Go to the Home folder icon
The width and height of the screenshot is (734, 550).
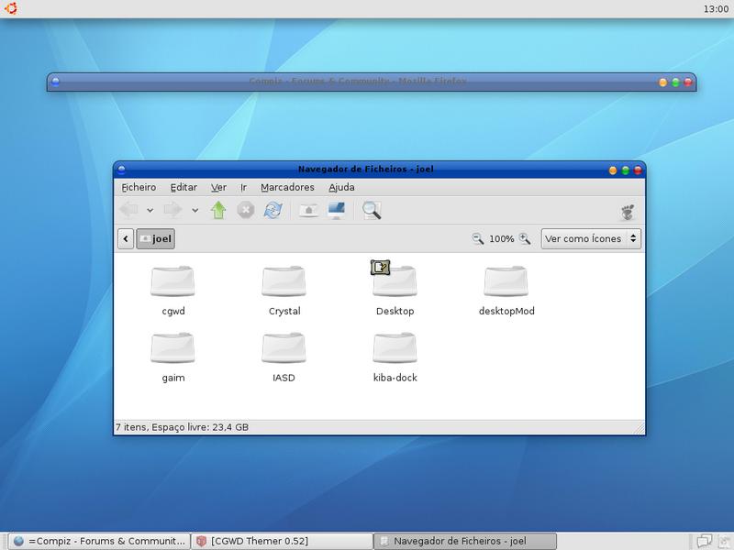tap(308, 211)
